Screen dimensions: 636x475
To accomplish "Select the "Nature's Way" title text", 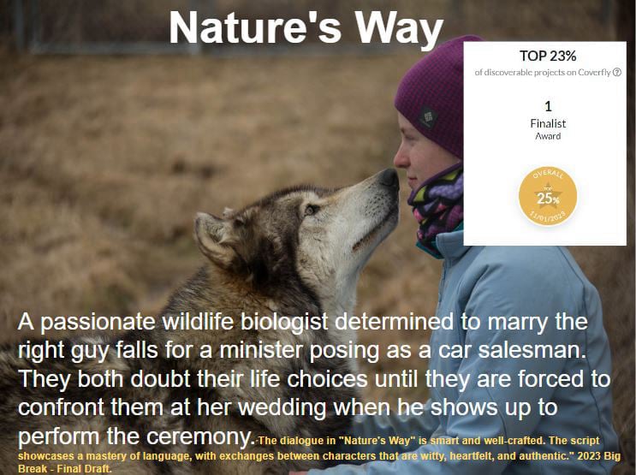I will tap(306, 27).
